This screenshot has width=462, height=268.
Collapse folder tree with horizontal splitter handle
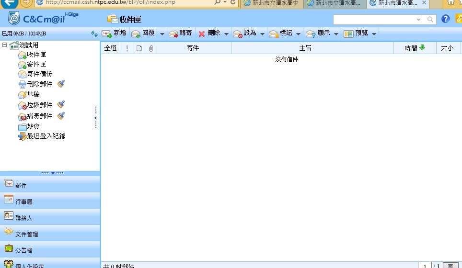tap(53, 173)
